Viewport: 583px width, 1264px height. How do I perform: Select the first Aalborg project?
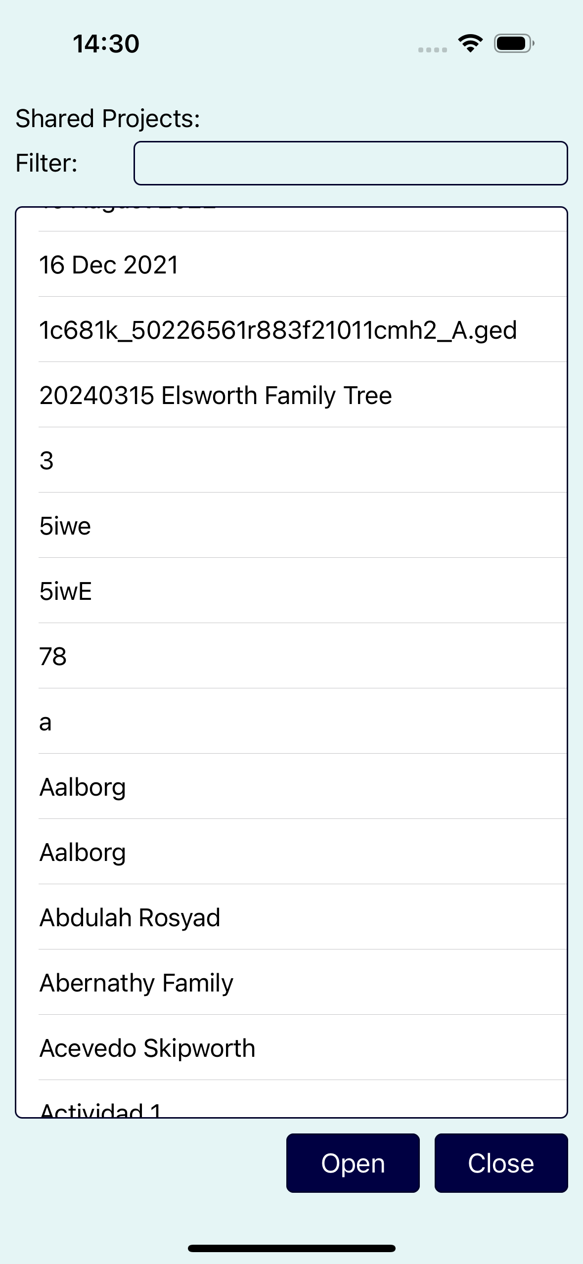pyautogui.click(x=303, y=786)
